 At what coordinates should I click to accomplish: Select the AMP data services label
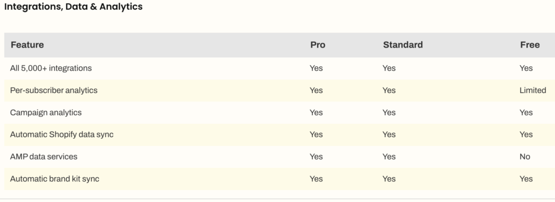(x=43, y=157)
